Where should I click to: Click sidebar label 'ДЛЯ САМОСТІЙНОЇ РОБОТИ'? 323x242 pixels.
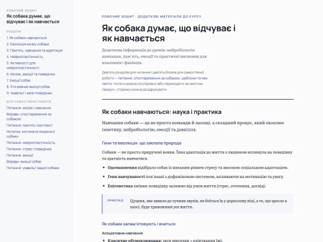tap(29, 102)
